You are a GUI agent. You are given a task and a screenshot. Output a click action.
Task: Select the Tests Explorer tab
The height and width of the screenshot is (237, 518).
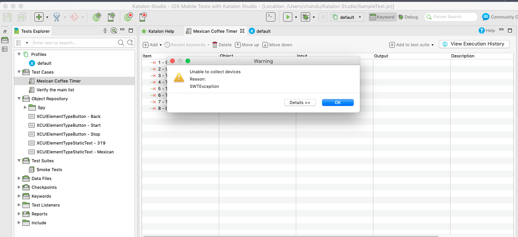click(x=32, y=31)
